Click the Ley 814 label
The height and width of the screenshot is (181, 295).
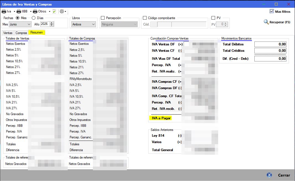click(158, 136)
